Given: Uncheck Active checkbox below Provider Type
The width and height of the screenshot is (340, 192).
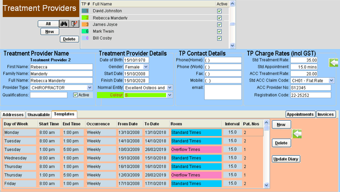Looking at the screenshot, I should 75,95.
